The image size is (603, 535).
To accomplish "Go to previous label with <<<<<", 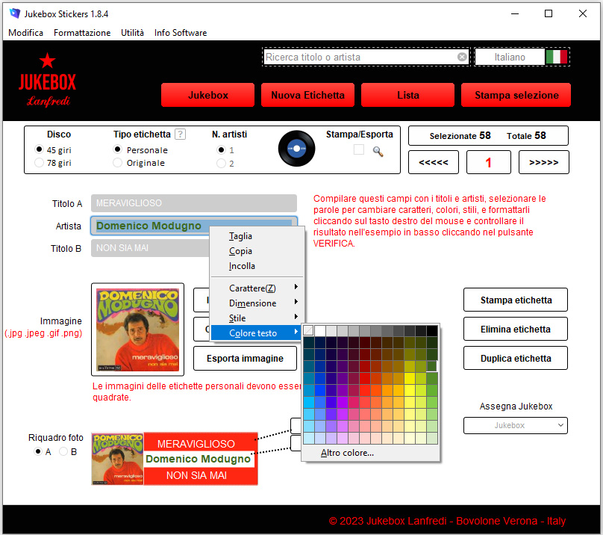I will pos(434,162).
